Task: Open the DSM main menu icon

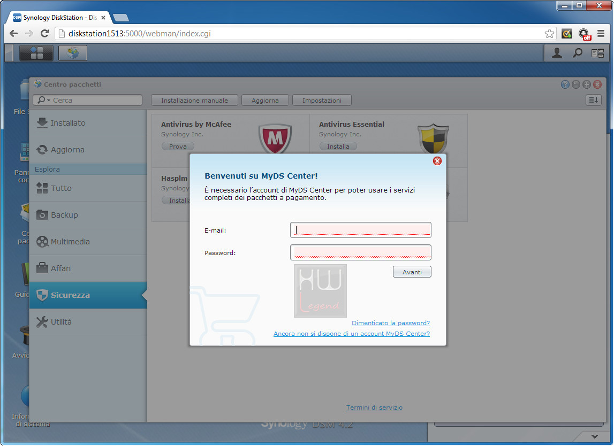Action: pyautogui.click(x=36, y=53)
